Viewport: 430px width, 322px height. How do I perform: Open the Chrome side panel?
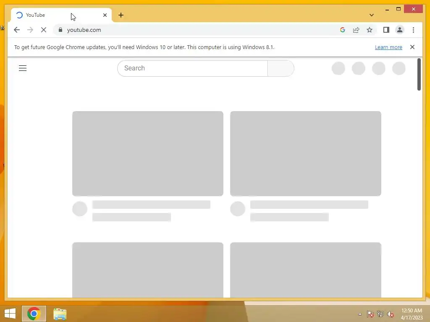pos(386,30)
